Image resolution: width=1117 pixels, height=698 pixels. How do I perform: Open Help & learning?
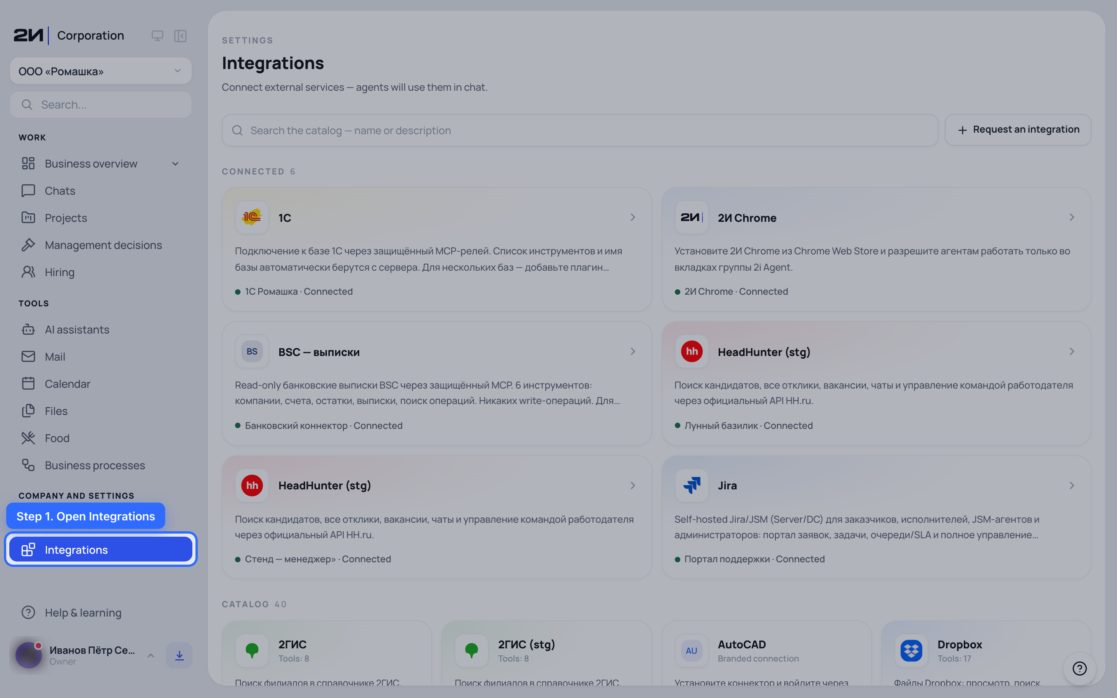click(100, 613)
